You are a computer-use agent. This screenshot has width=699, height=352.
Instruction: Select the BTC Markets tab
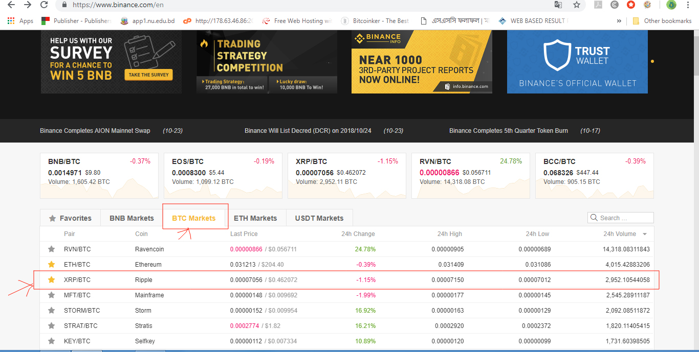point(194,218)
